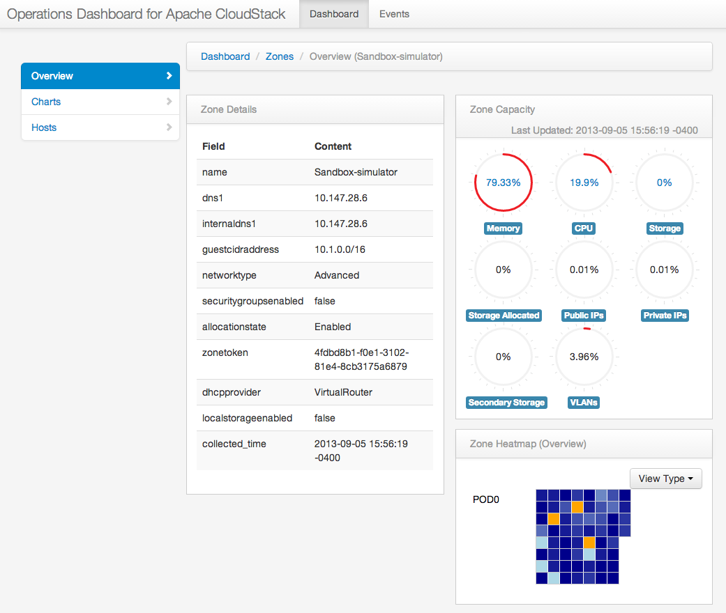
Task: Click the Storage Allocated label badge
Action: pos(504,316)
